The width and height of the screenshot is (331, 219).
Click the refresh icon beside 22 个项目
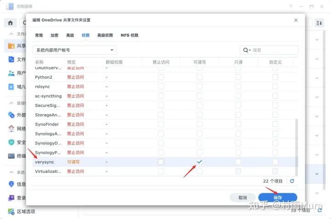(x=292, y=181)
